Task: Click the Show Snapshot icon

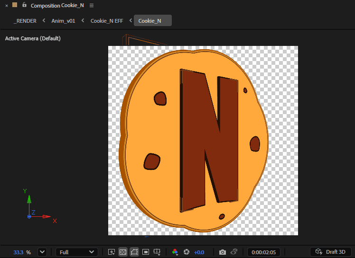Action: (x=234, y=252)
